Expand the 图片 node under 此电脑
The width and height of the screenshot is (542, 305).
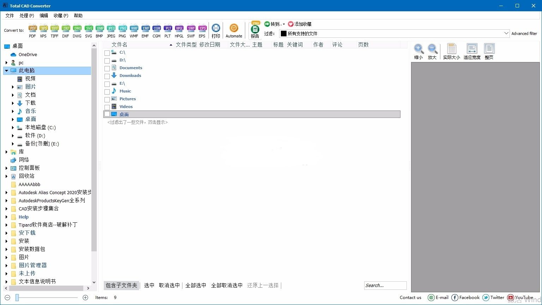pyautogui.click(x=13, y=87)
